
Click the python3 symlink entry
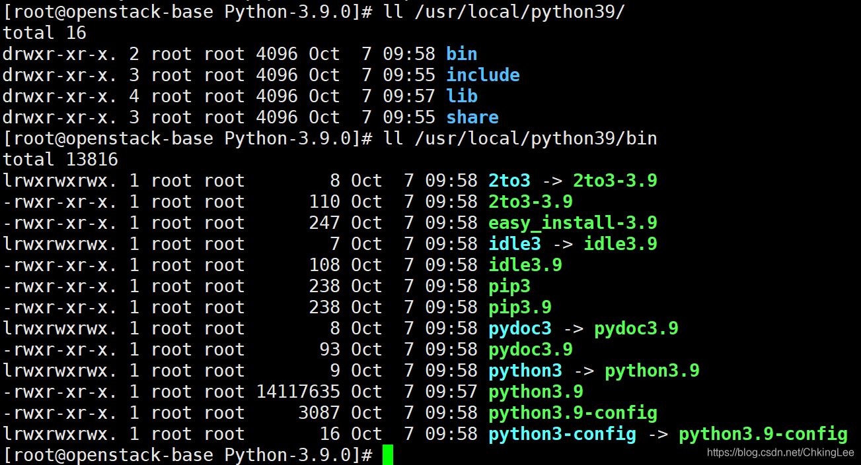pos(525,370)
